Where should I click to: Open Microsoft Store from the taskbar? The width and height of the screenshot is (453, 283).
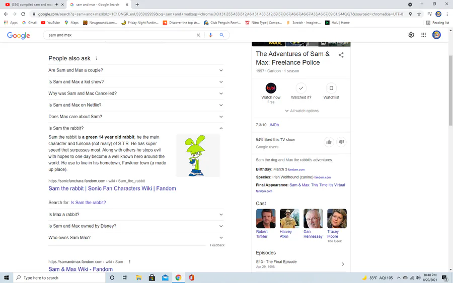pyautogui.click(x=152, y=277)
